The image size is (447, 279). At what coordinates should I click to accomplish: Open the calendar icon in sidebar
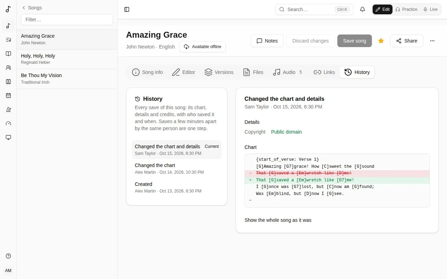pyautogui.click(x=8, y=96)
